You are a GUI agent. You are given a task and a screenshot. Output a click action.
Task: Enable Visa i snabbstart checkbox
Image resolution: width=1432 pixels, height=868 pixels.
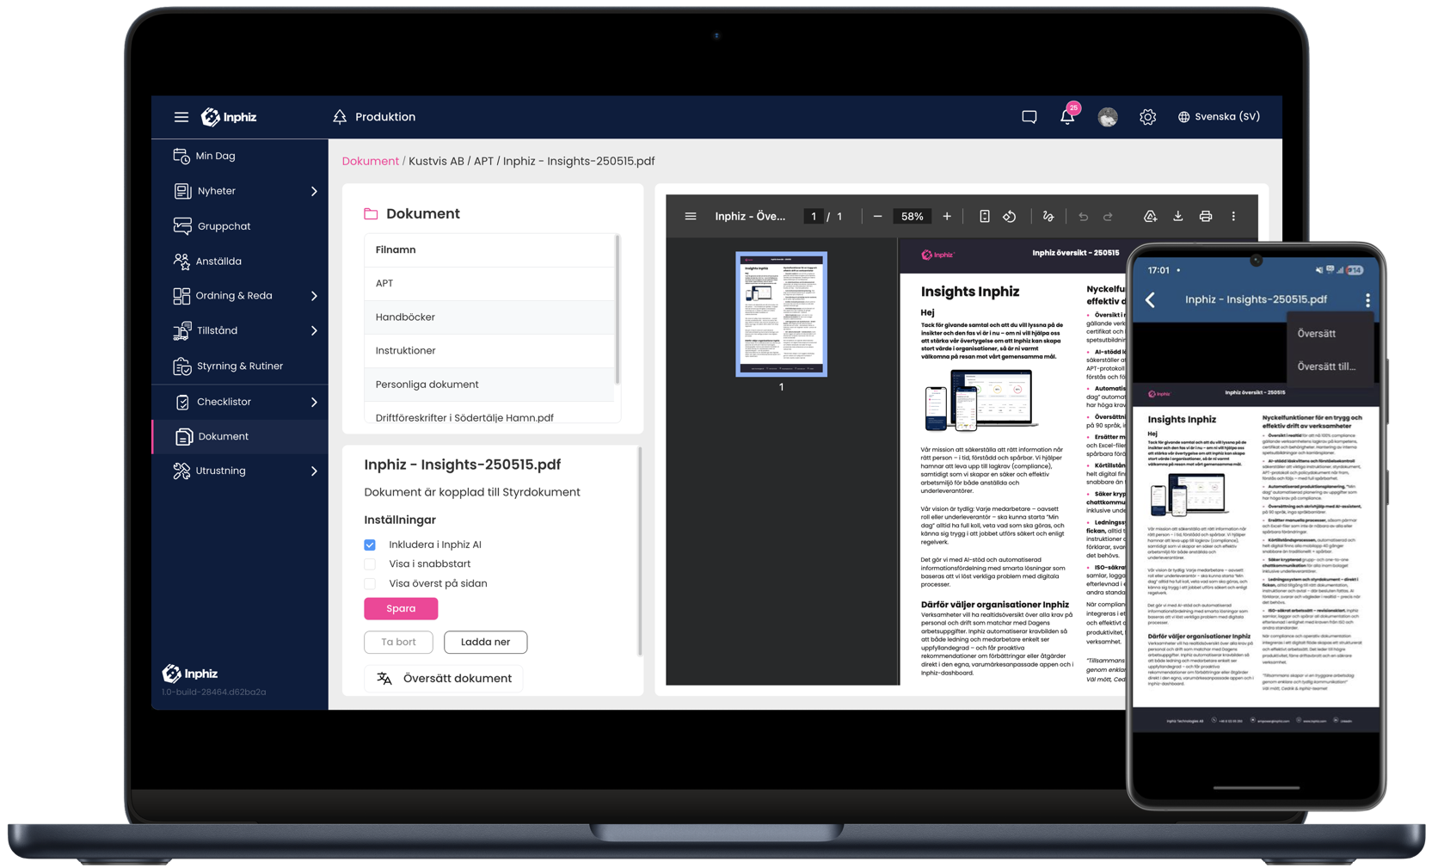click(x=370, y=564)
